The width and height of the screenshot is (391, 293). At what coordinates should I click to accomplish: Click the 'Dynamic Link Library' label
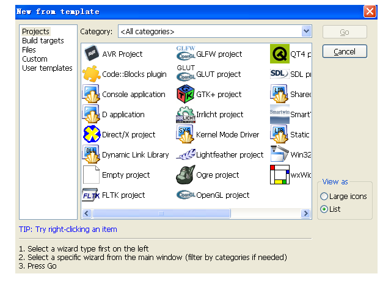pyautogui.click(x=136, y=154)
